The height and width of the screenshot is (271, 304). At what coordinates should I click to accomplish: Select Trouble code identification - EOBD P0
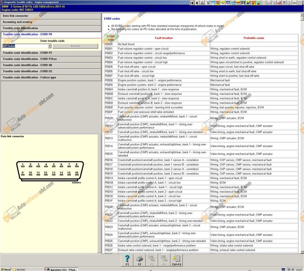pos(51,34)
